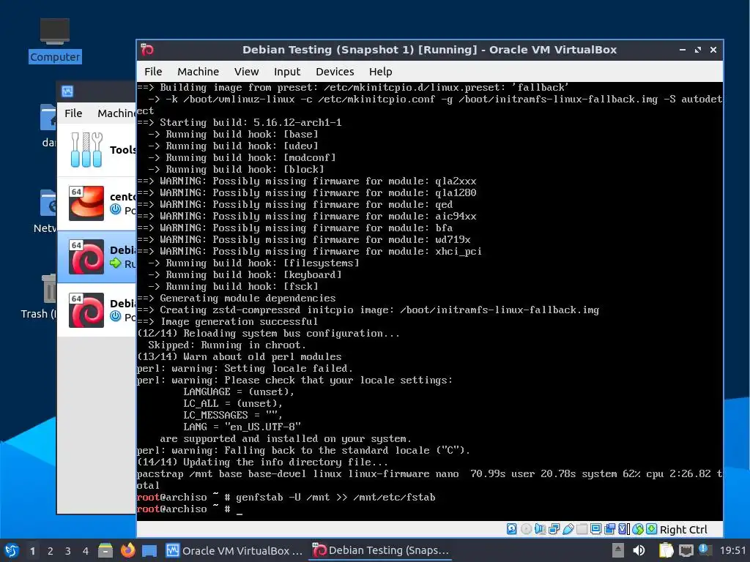Open the home folder desktop icon
The width and height of the screenshot is (750, 562).
[48, 126]
